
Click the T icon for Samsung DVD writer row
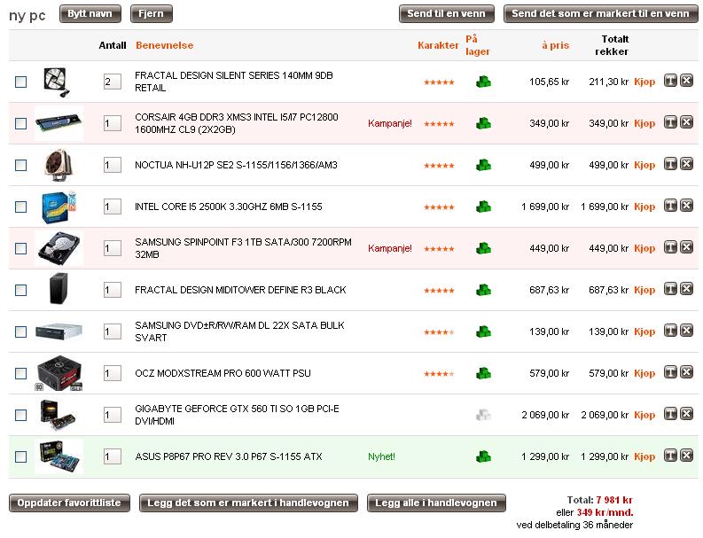(x=670, y=331)
